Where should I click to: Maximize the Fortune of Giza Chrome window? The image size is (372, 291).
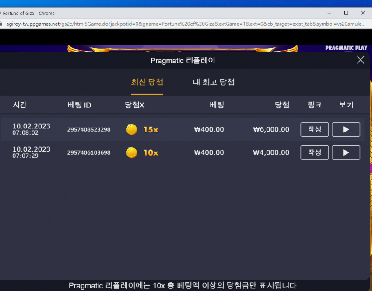tap(346, 13)
